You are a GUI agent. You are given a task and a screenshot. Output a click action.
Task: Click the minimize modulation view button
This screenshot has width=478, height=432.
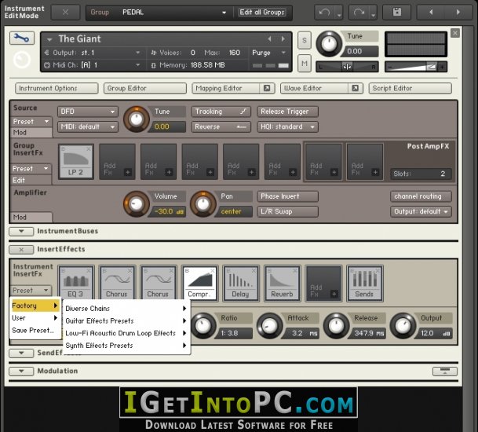coord(445,372)
